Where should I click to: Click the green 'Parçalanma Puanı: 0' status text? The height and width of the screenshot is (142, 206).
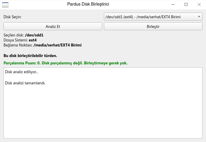click(x=65, y=63)
